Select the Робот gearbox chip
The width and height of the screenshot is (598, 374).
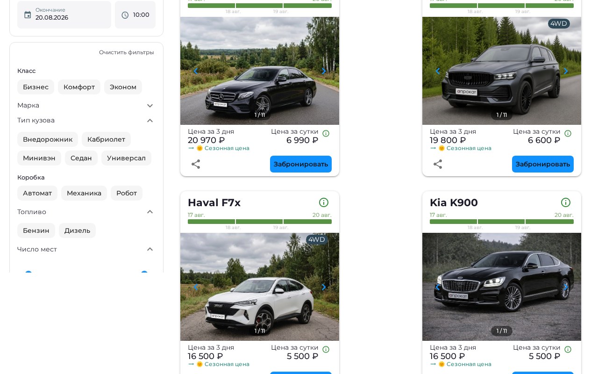click(x=127, y=193)
